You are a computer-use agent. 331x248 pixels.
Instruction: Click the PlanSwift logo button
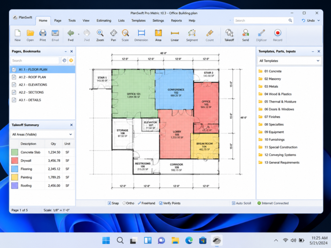point(22,17)
